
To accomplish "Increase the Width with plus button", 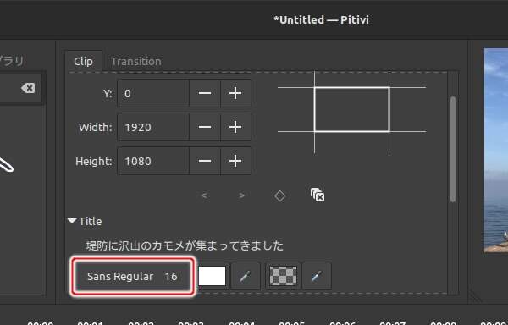I will point(235,127).
